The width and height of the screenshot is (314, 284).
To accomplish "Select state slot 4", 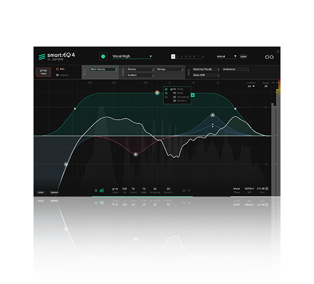I will tap(186, 56).
